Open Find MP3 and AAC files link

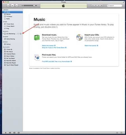57,62
